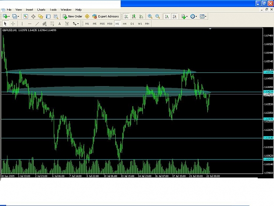Switch chart to bar chart mode
Viewport: 274px width, 206px height.
click(126, 16)
